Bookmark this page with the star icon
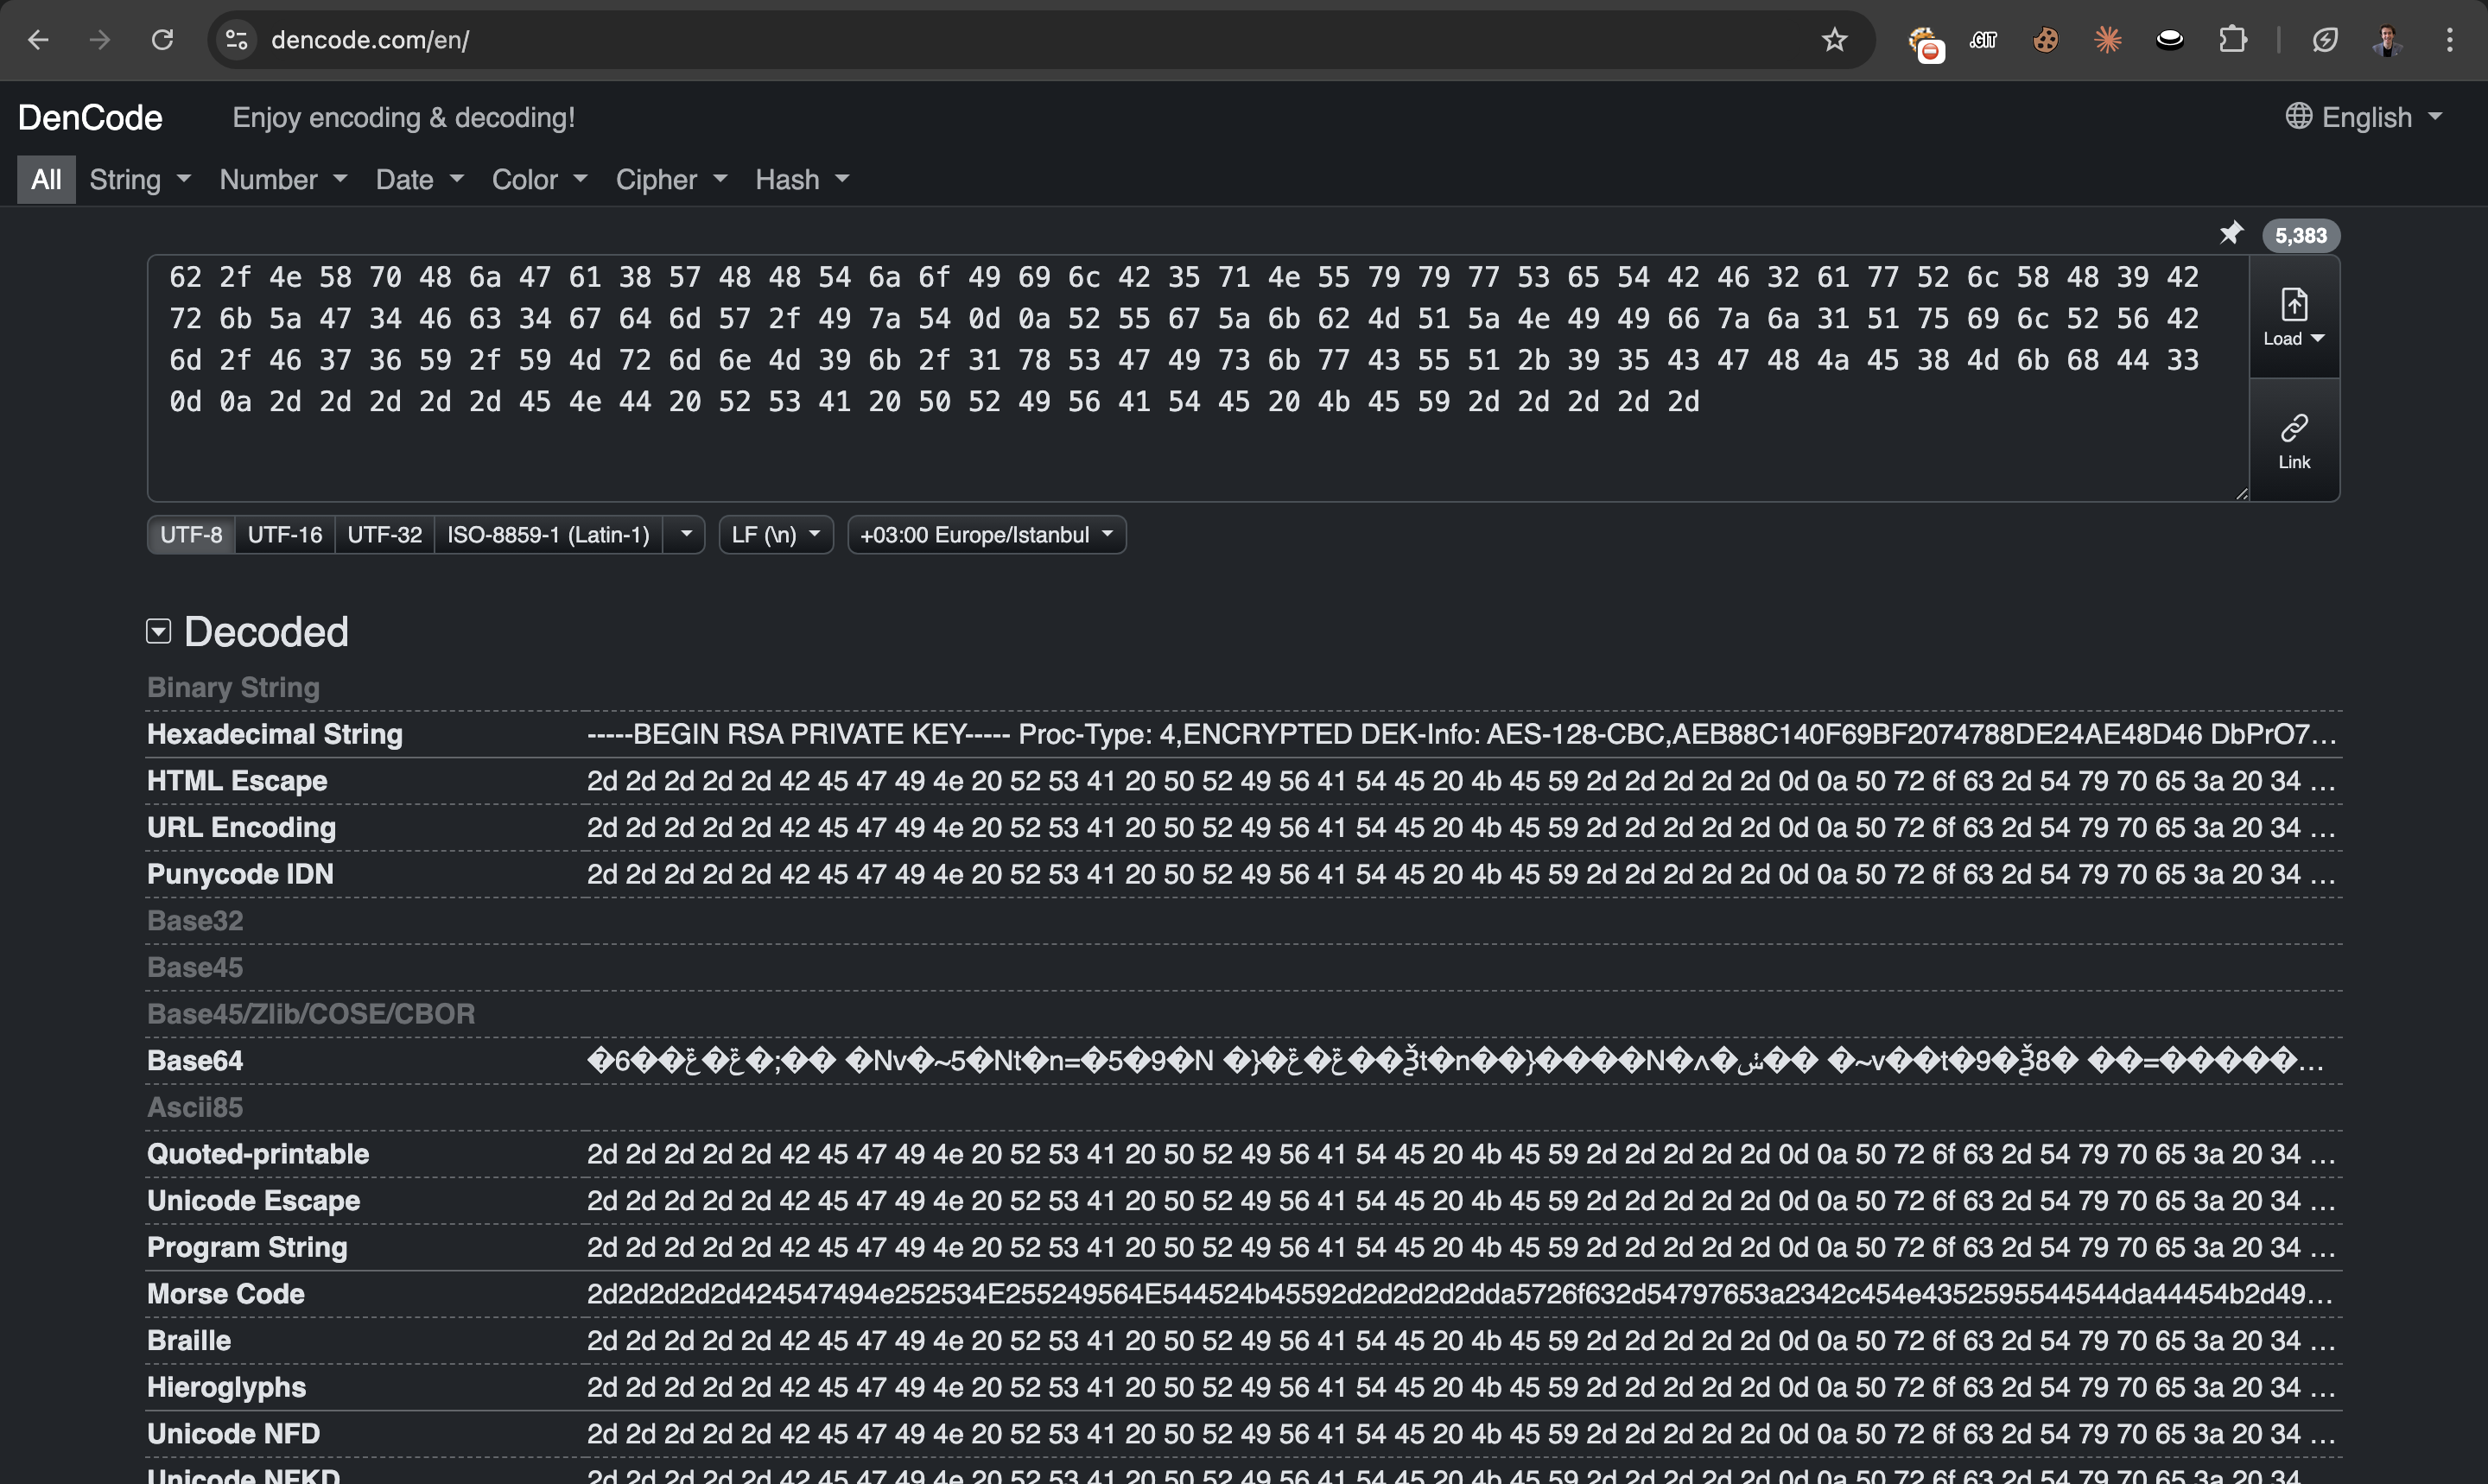The height and width of the screenshot is (1484, 2488). click(x=1834, y=40)
